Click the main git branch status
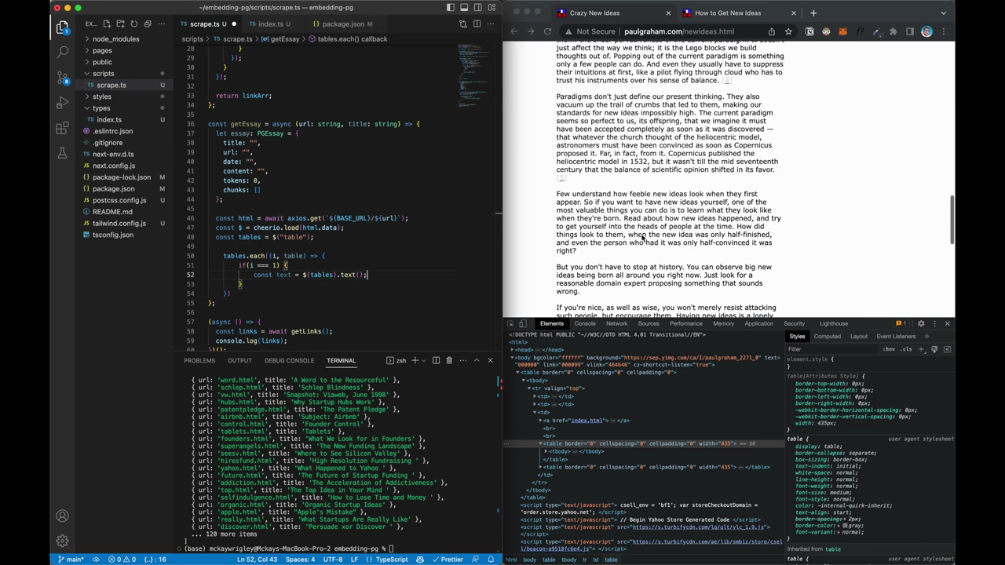 pos(70,560)
